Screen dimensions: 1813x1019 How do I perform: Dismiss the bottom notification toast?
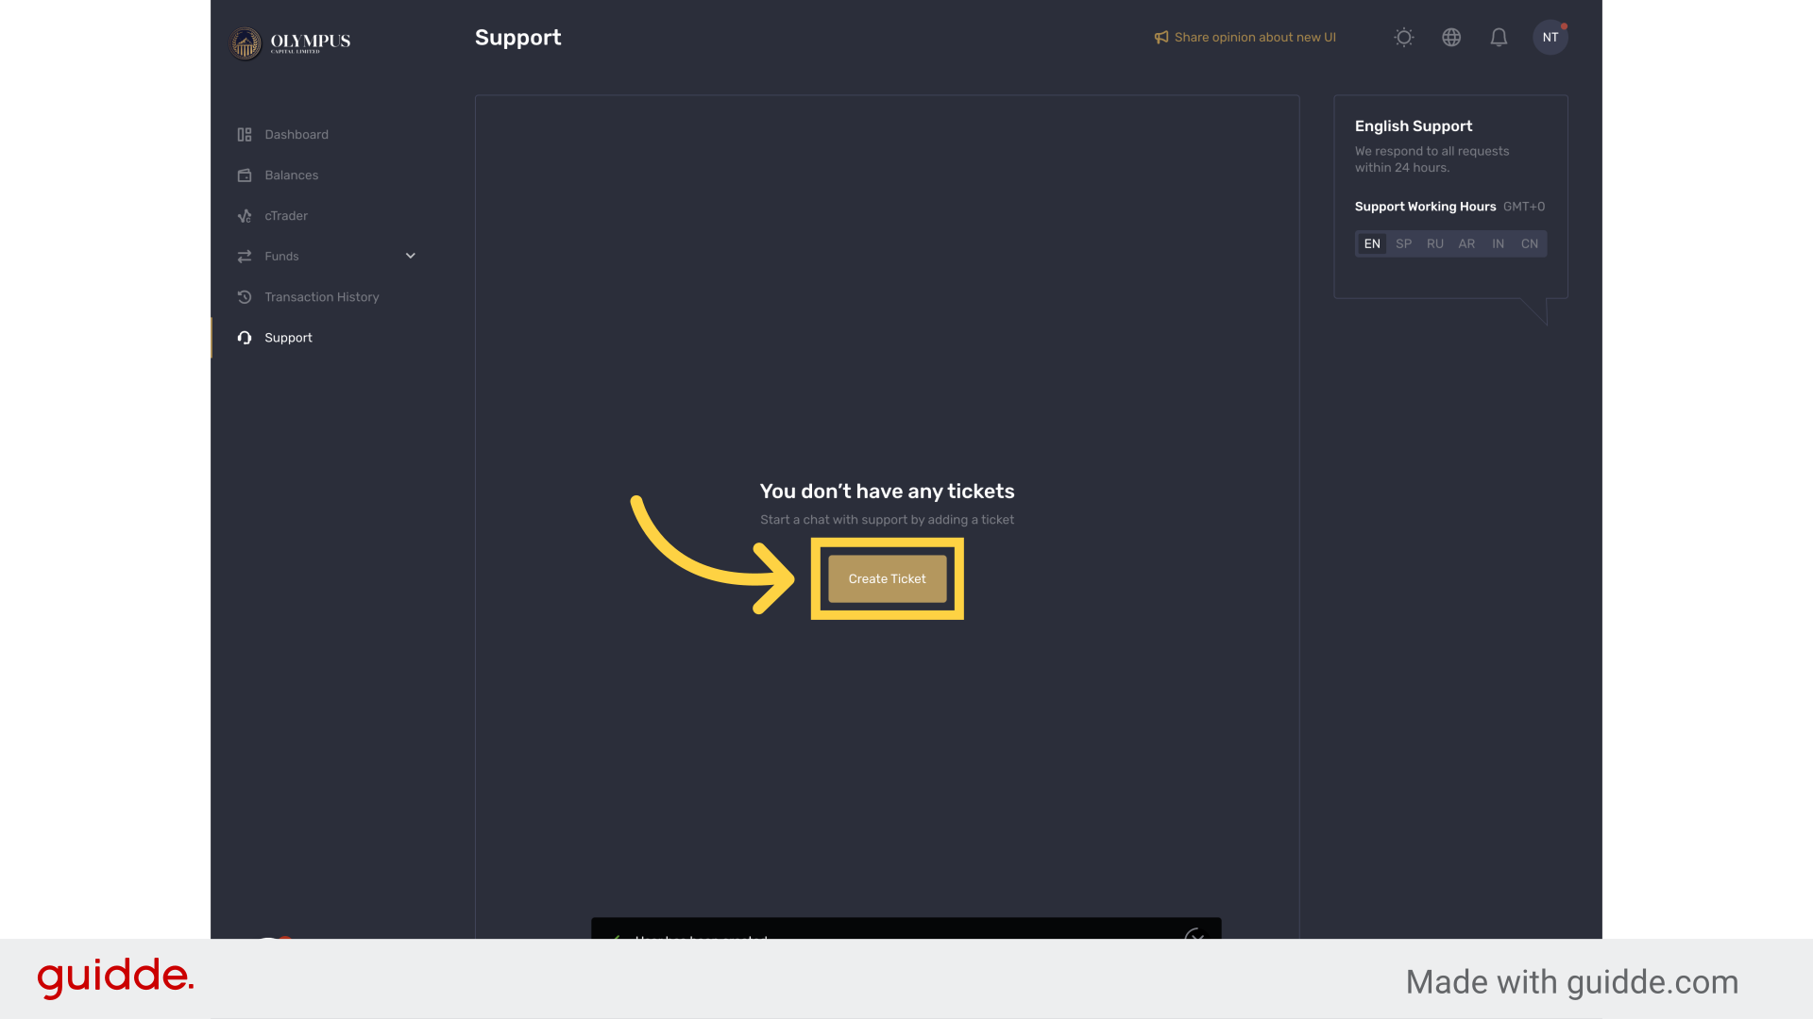pos(1194,934)
